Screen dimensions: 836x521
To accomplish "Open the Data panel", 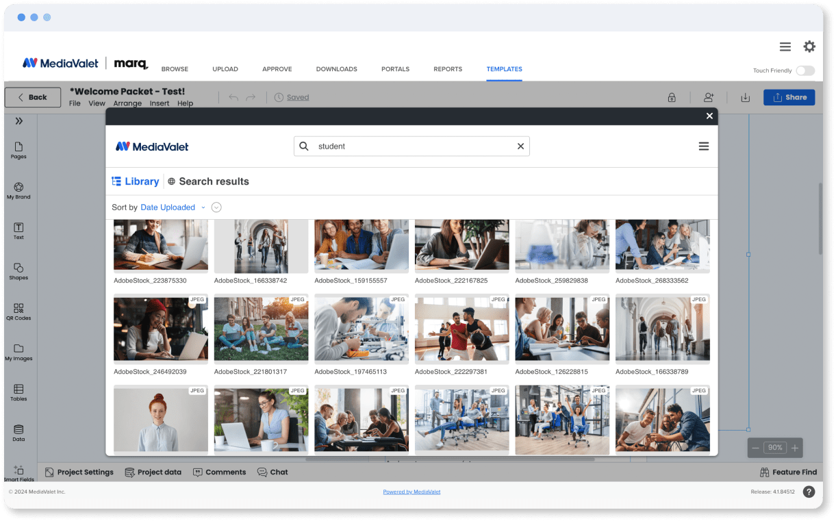I will click(18, 433).
